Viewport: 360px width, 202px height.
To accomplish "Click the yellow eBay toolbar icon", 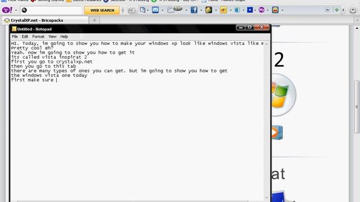I will click(x=223, y=10).
